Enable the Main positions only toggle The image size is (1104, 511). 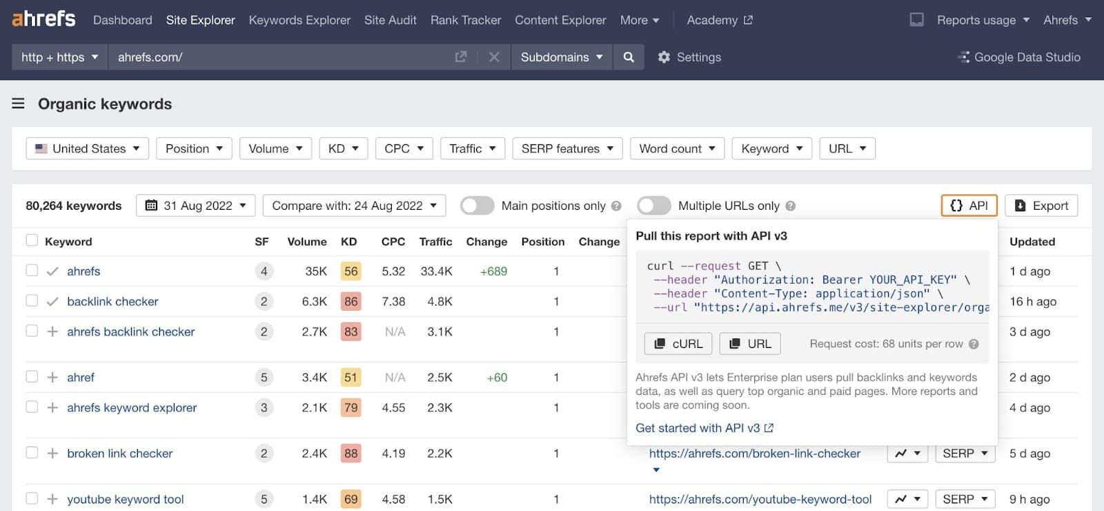click(x=477, y=206)
